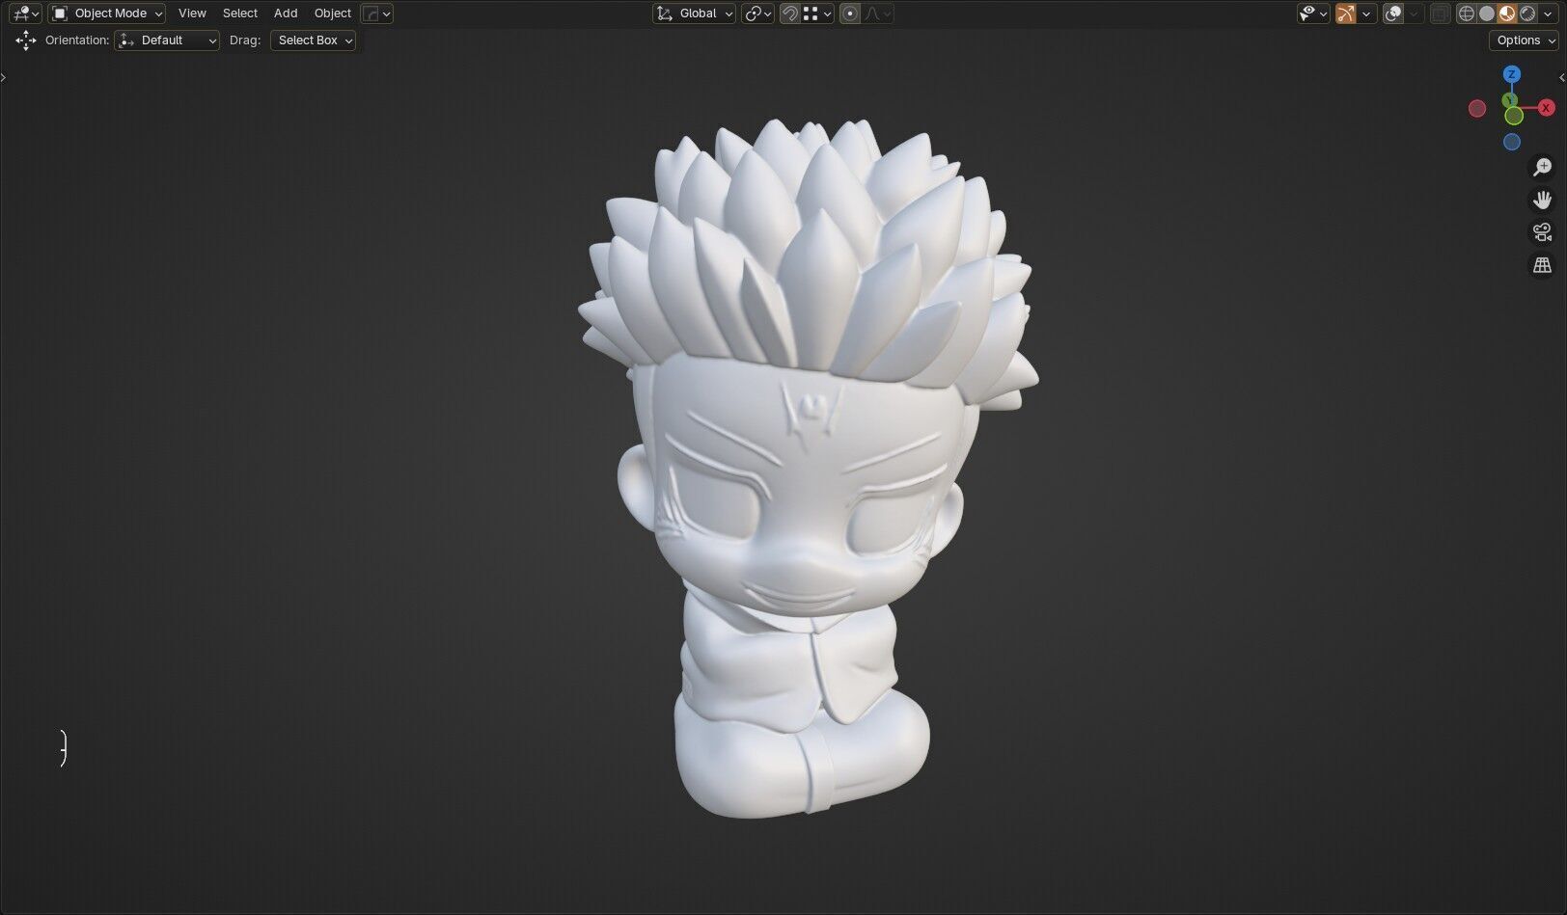
Task: Open the Object menu
Action: tap(333, 13)
